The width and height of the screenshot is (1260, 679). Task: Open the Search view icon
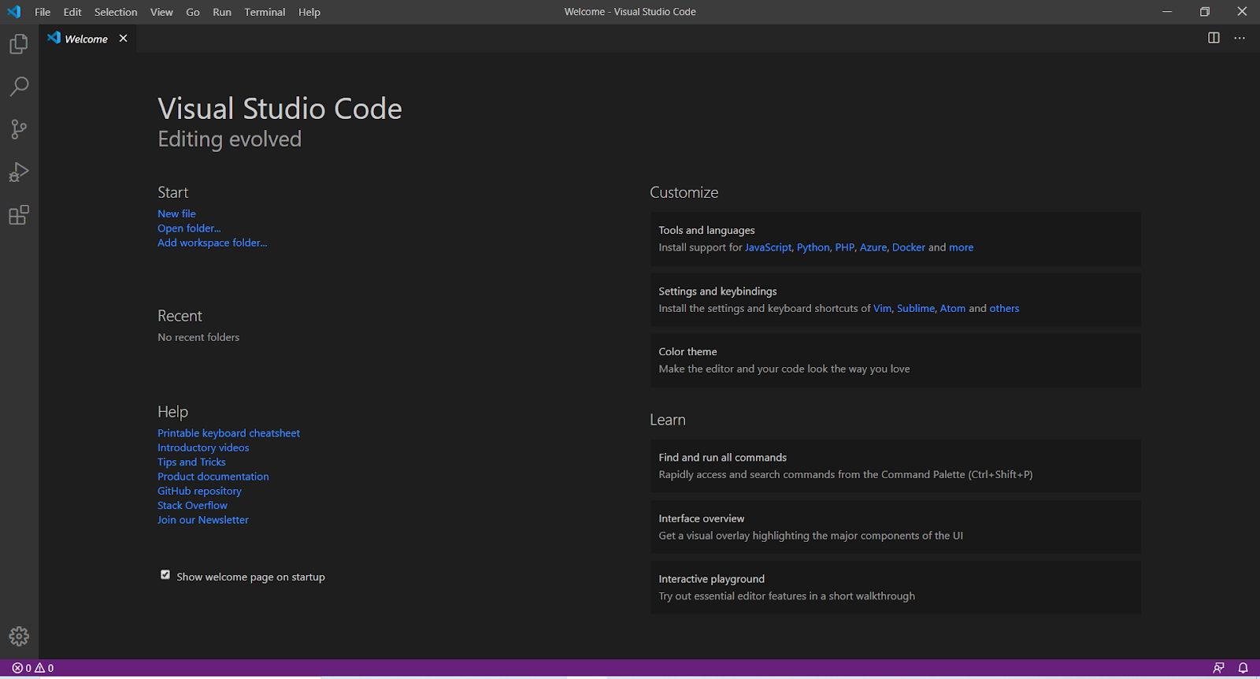(19, 87)
